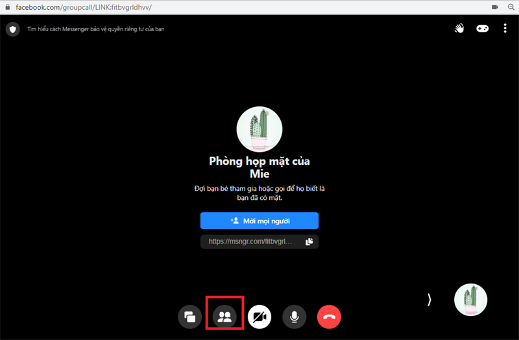Click the large cactus profile picture
This screenshot has height=340, width=519.
tap(259, 129)
